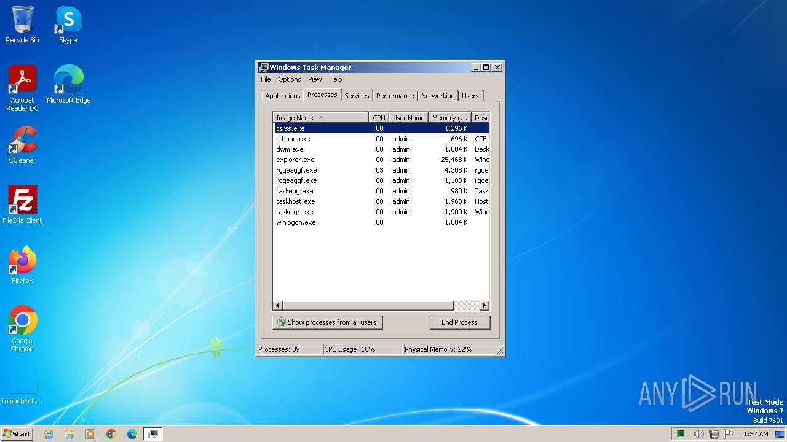Image resolution: width=787 pixels, height=442 pixels.
Task: Switch to the Performance tab
Action: point(395,96)
